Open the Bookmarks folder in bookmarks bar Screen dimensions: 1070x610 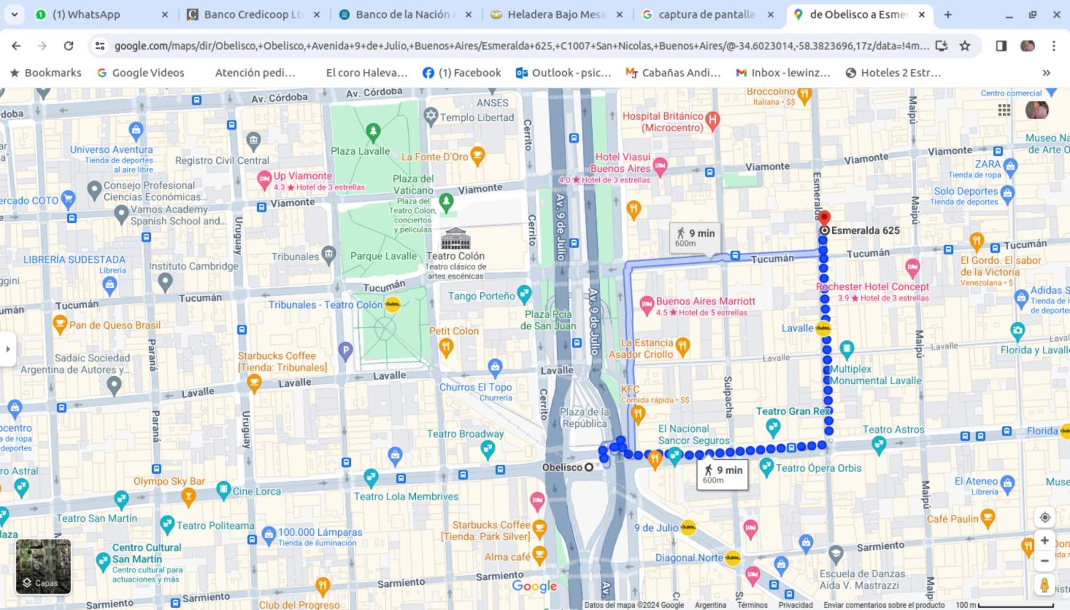tap(46, 73)
